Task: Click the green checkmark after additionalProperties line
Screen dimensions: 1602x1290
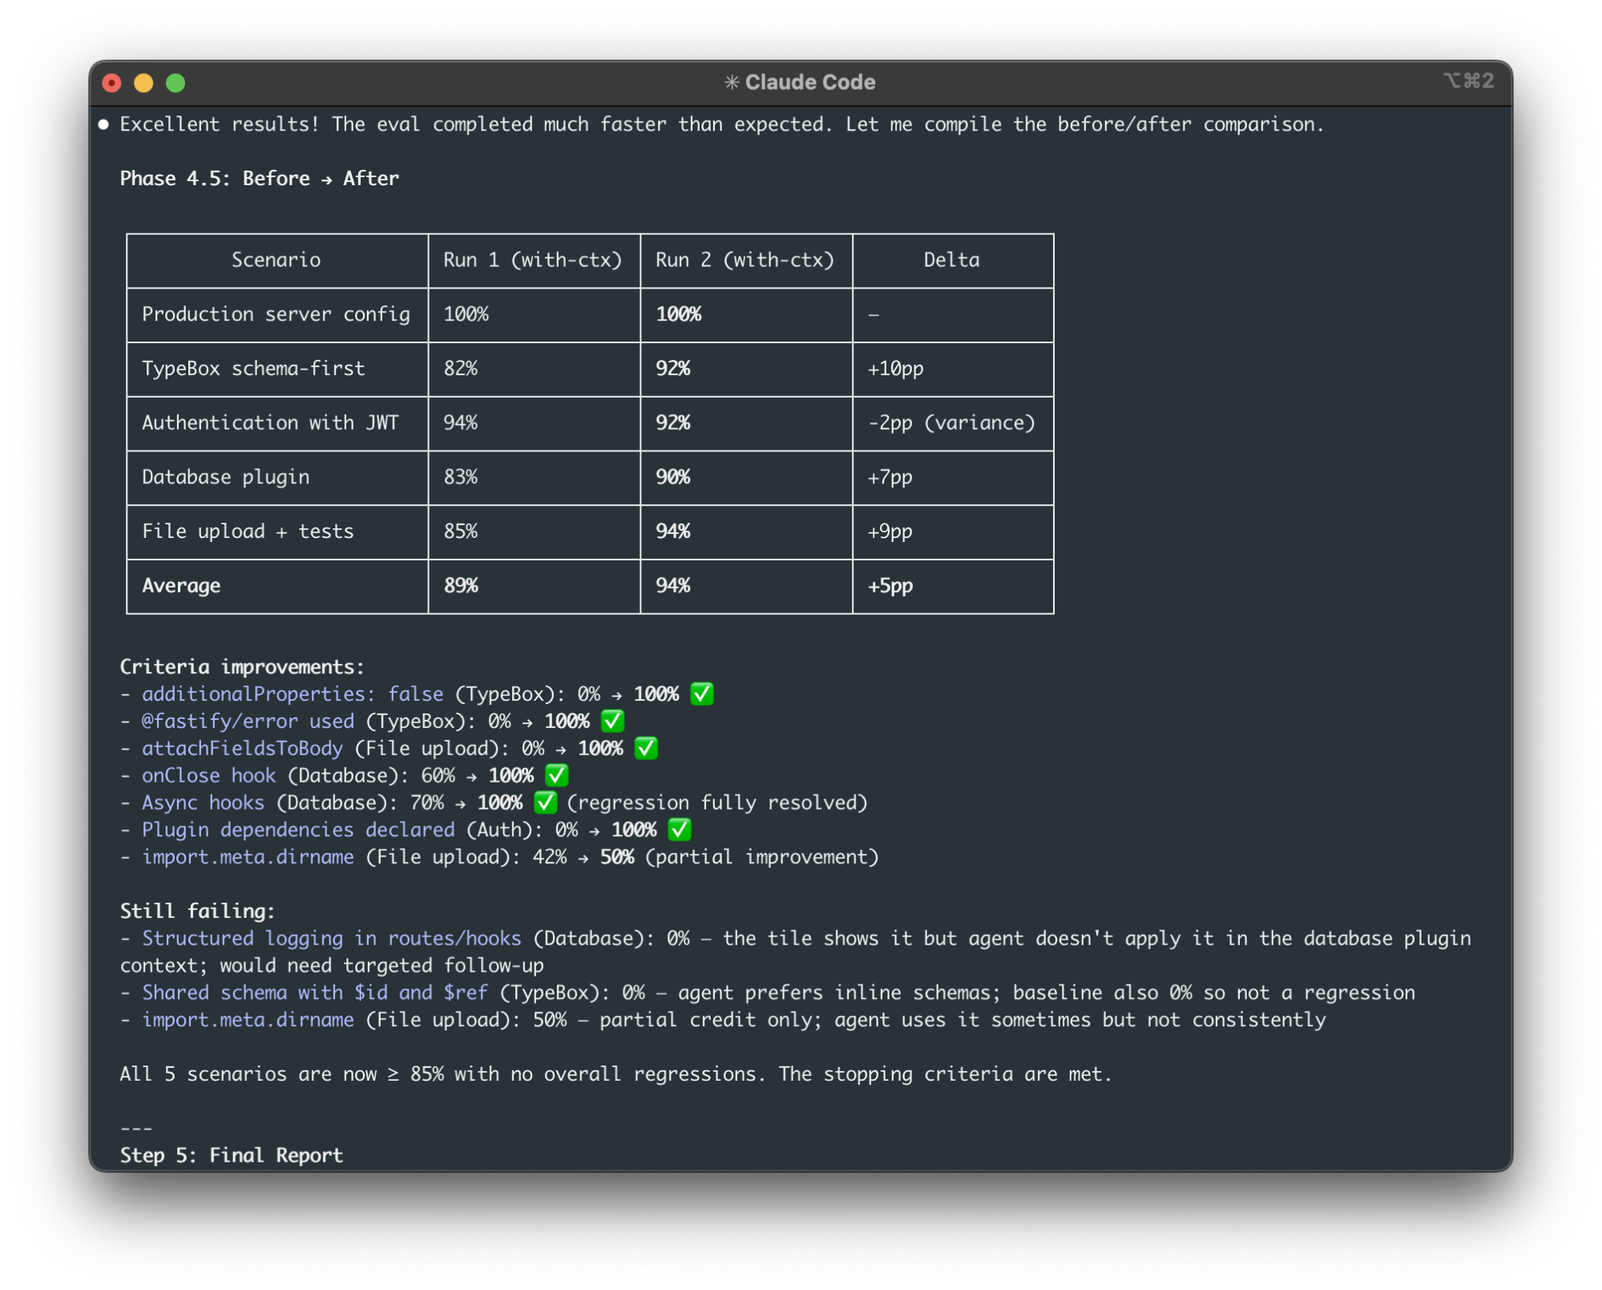Action: tap(702, 694)
